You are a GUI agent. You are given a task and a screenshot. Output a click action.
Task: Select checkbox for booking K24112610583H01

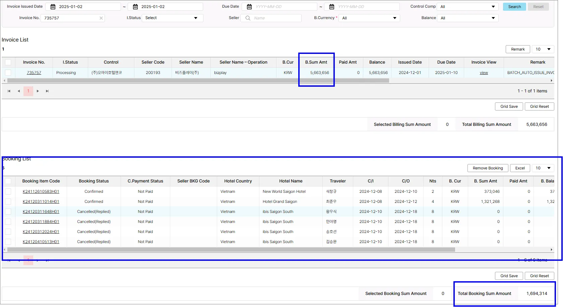click(x=8, y=191)
